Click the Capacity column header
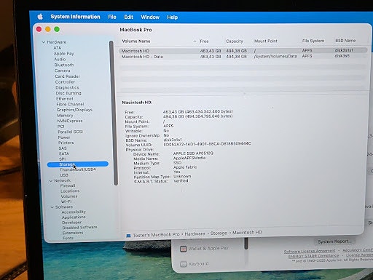The height and width of the screenshot is (280, 373). coord(235,41)
